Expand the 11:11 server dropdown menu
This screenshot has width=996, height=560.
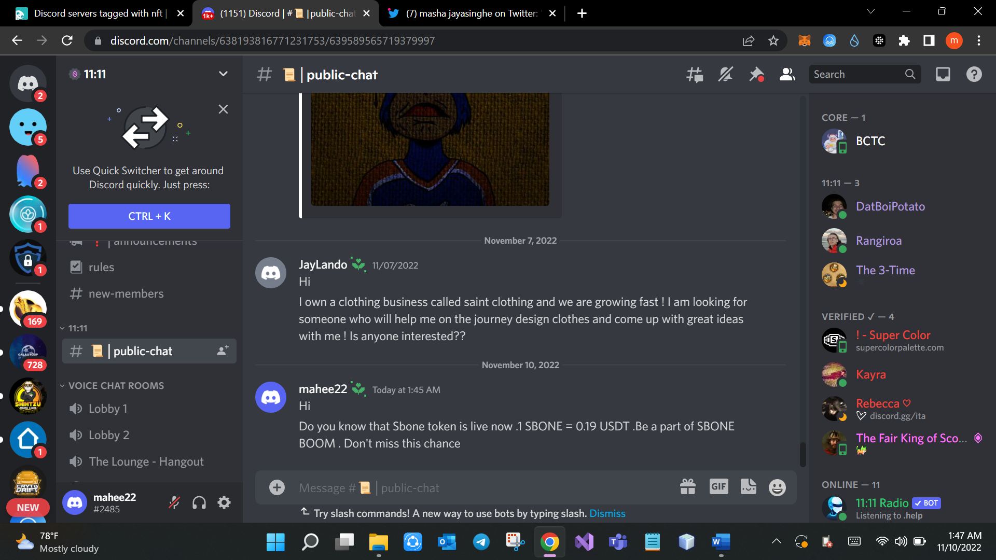223,74
